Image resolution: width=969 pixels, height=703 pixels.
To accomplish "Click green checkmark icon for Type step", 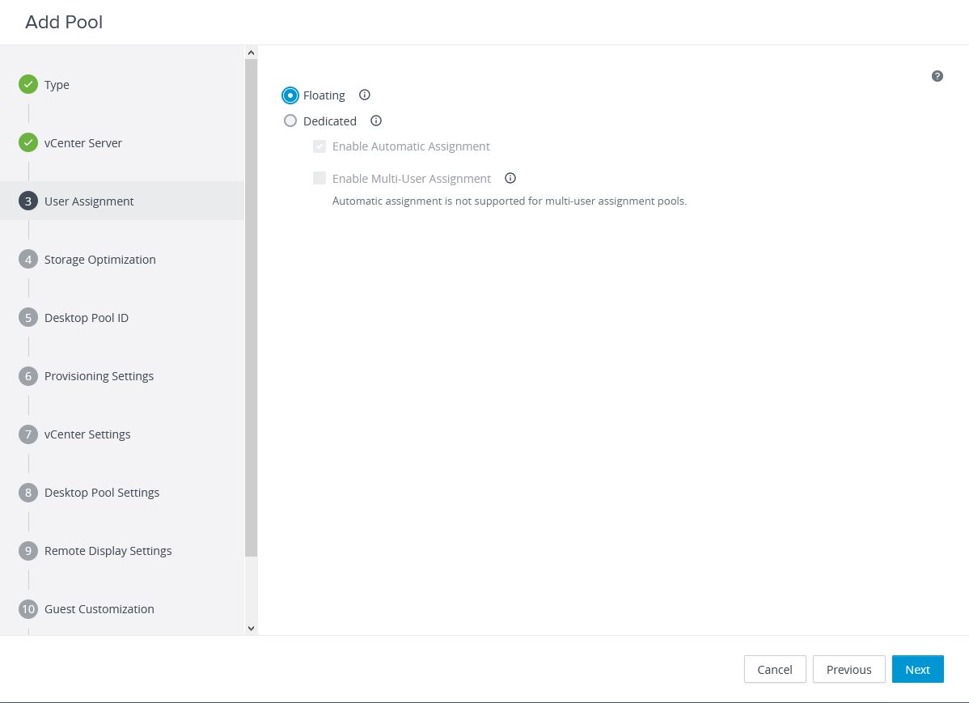I will click(x=28, y=84).
